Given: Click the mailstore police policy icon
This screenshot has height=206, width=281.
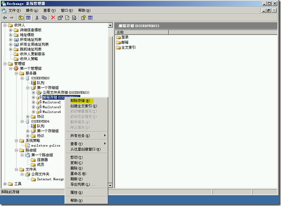Looking at the screenshot, I should (x=27, y=145).
